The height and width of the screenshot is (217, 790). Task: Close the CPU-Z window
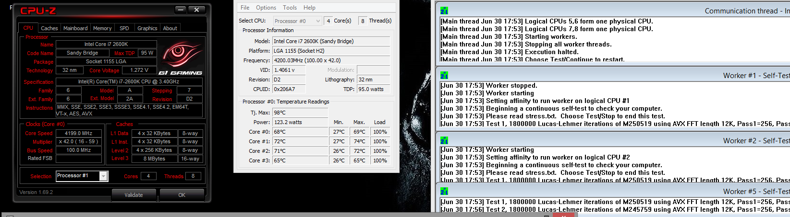click(x=196, y=10)
